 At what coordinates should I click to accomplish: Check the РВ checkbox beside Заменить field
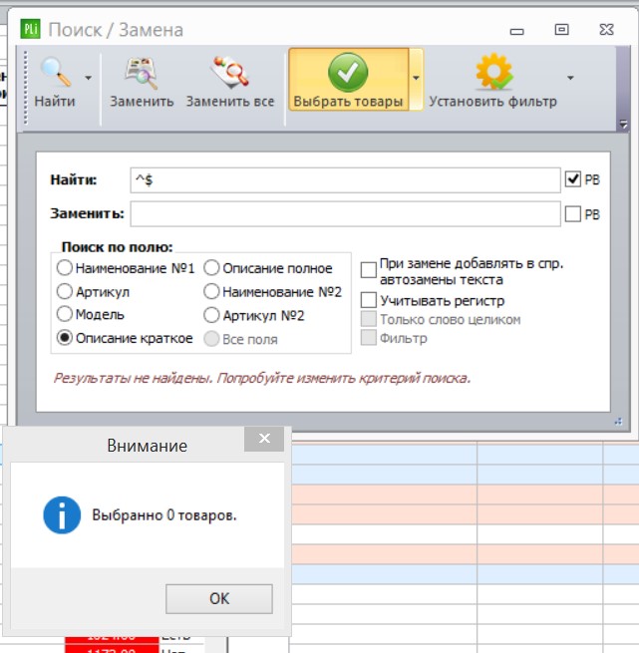573,214
